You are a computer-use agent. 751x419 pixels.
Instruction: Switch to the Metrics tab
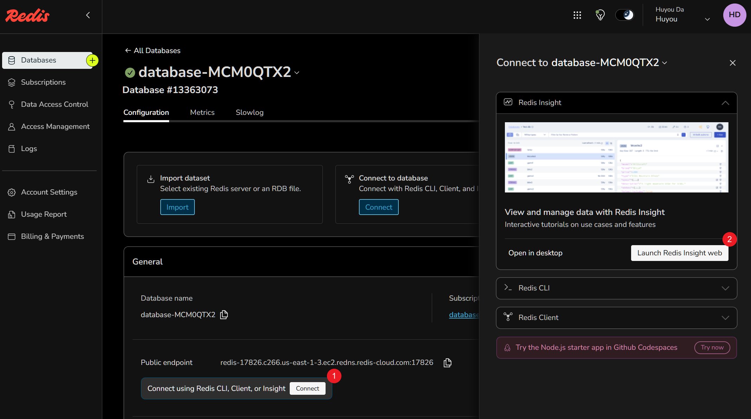point(202,112)
